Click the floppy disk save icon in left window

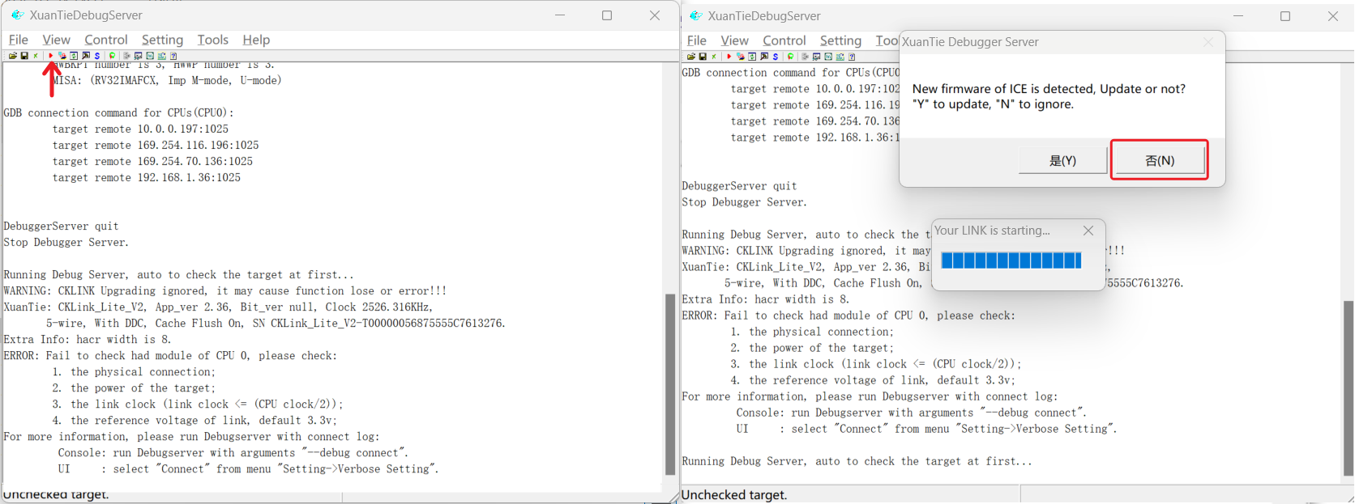(x=24, y=56)
